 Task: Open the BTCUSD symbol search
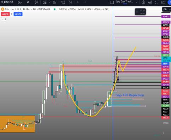[x=7, y=2]
